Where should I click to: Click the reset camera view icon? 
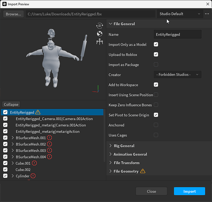[100, 25]
